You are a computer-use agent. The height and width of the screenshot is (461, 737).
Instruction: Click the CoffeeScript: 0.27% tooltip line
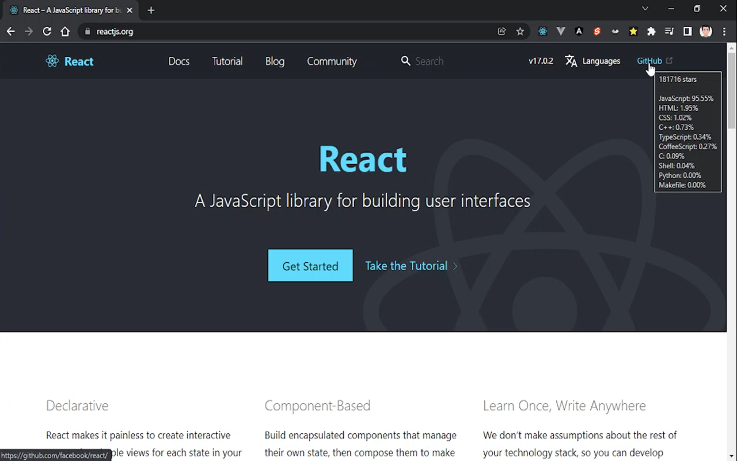click(x=687, y=147)
